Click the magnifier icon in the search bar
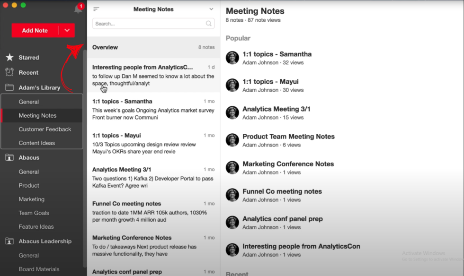The height and width of the screenshot is (276, 464). (208, 23)
